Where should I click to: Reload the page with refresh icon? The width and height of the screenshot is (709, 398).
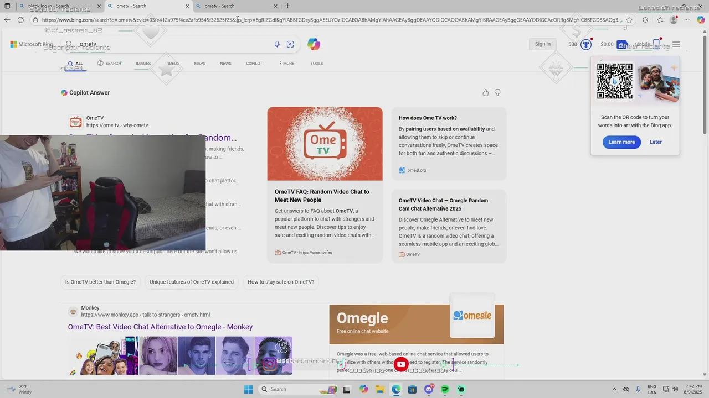coord(20,20)
